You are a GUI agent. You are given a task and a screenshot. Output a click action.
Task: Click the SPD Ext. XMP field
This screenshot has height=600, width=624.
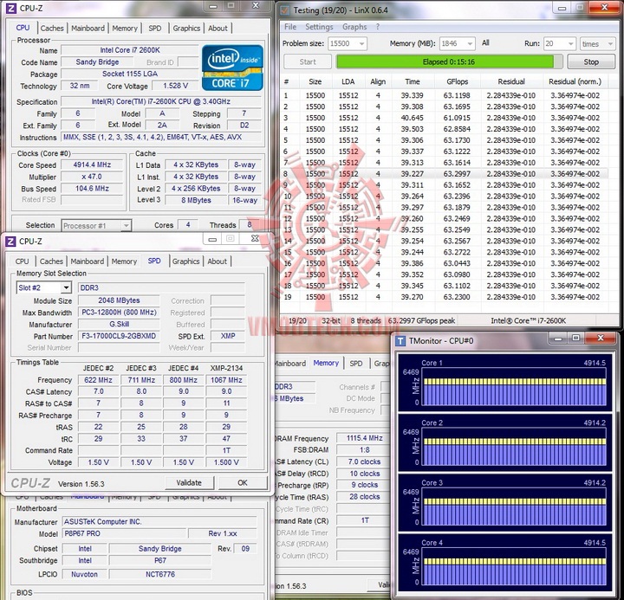[x=228, y=336]
